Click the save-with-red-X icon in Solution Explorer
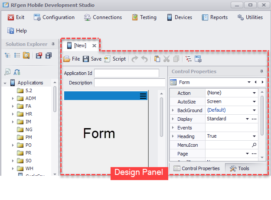 click(39, 55)
